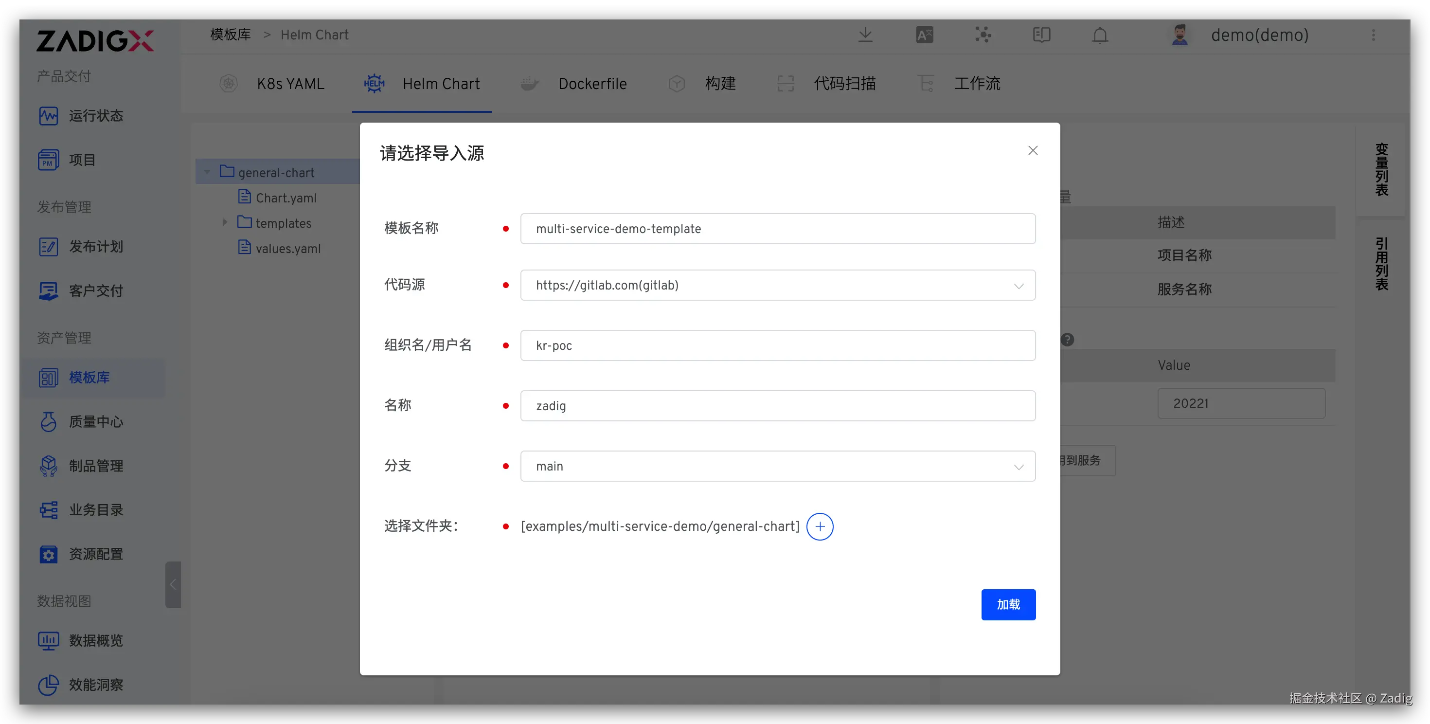This screenshot has width=1430, height=724.
Task: Switch to the K8s YAML tab
Action: pos(290,84)
